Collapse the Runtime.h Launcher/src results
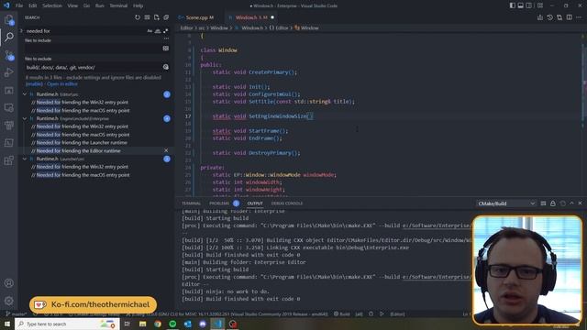This screenshot has width=587, height=330. pos(25,159)
